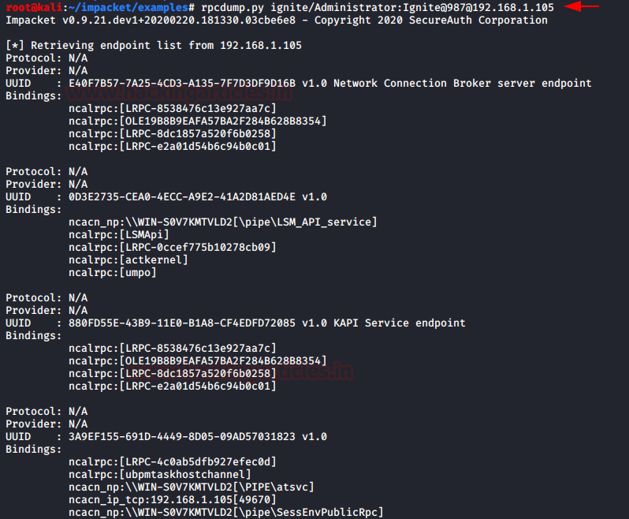Click UUID 880FD55E-43B9-11E0-B1A8-CF4EDFD72085
The height and width of the screenshot is (519, 629).
point(182,323)
